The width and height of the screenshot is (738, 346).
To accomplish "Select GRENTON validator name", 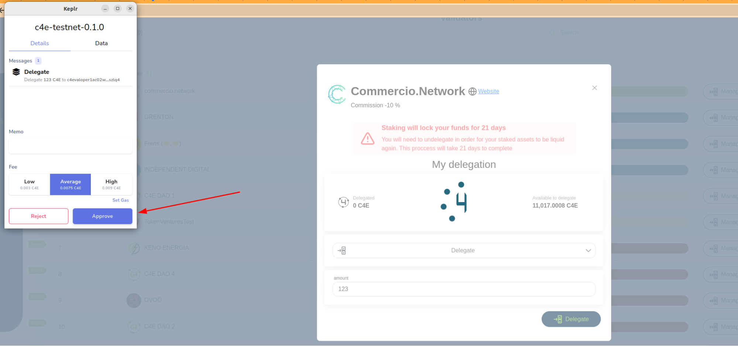I will tap(159, 117).
